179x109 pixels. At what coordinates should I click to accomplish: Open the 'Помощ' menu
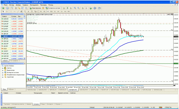pyautogui.click(x=51, y=5)
